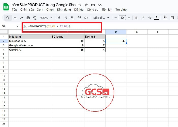Toggle strikethrough formatting

[x=150, y=18]
